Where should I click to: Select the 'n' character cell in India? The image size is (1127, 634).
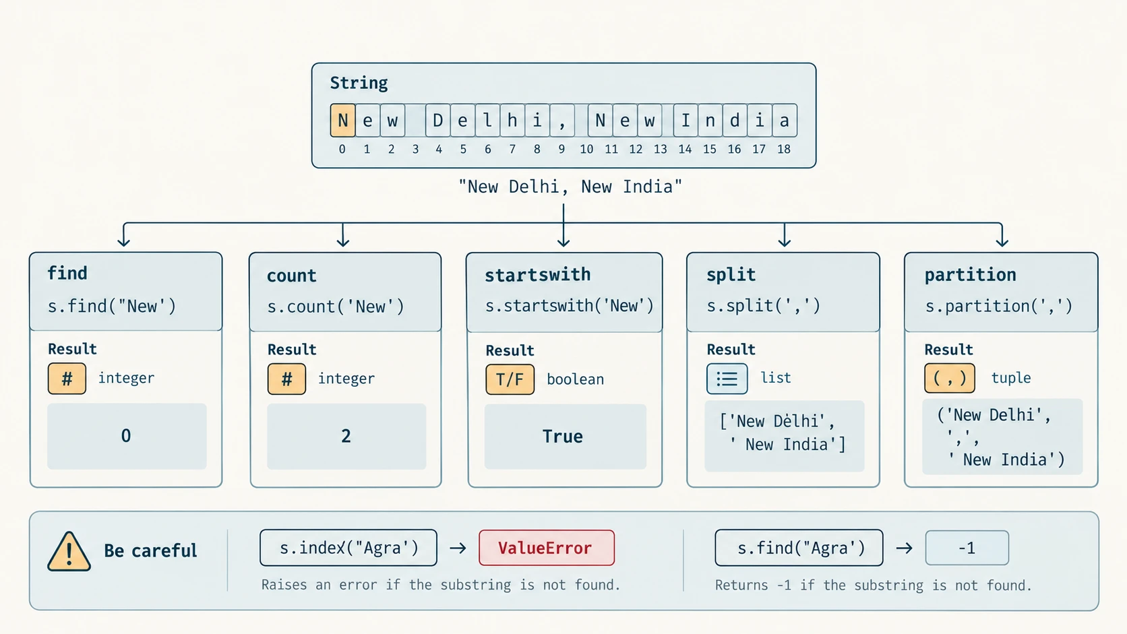[710, 121]
